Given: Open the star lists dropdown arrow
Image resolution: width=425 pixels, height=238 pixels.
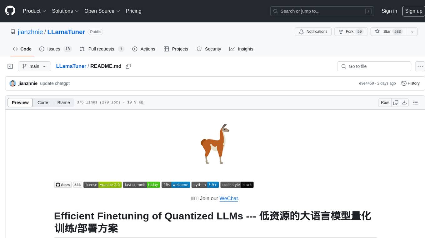Looking at the screenshot, I should (x=412, y=32).
